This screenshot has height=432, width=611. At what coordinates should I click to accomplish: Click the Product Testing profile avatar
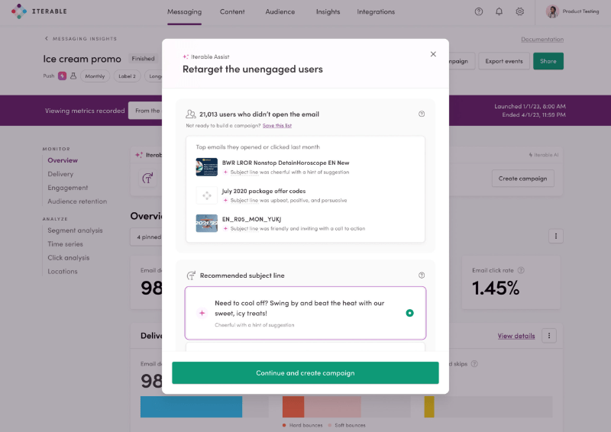click(551, 11)
